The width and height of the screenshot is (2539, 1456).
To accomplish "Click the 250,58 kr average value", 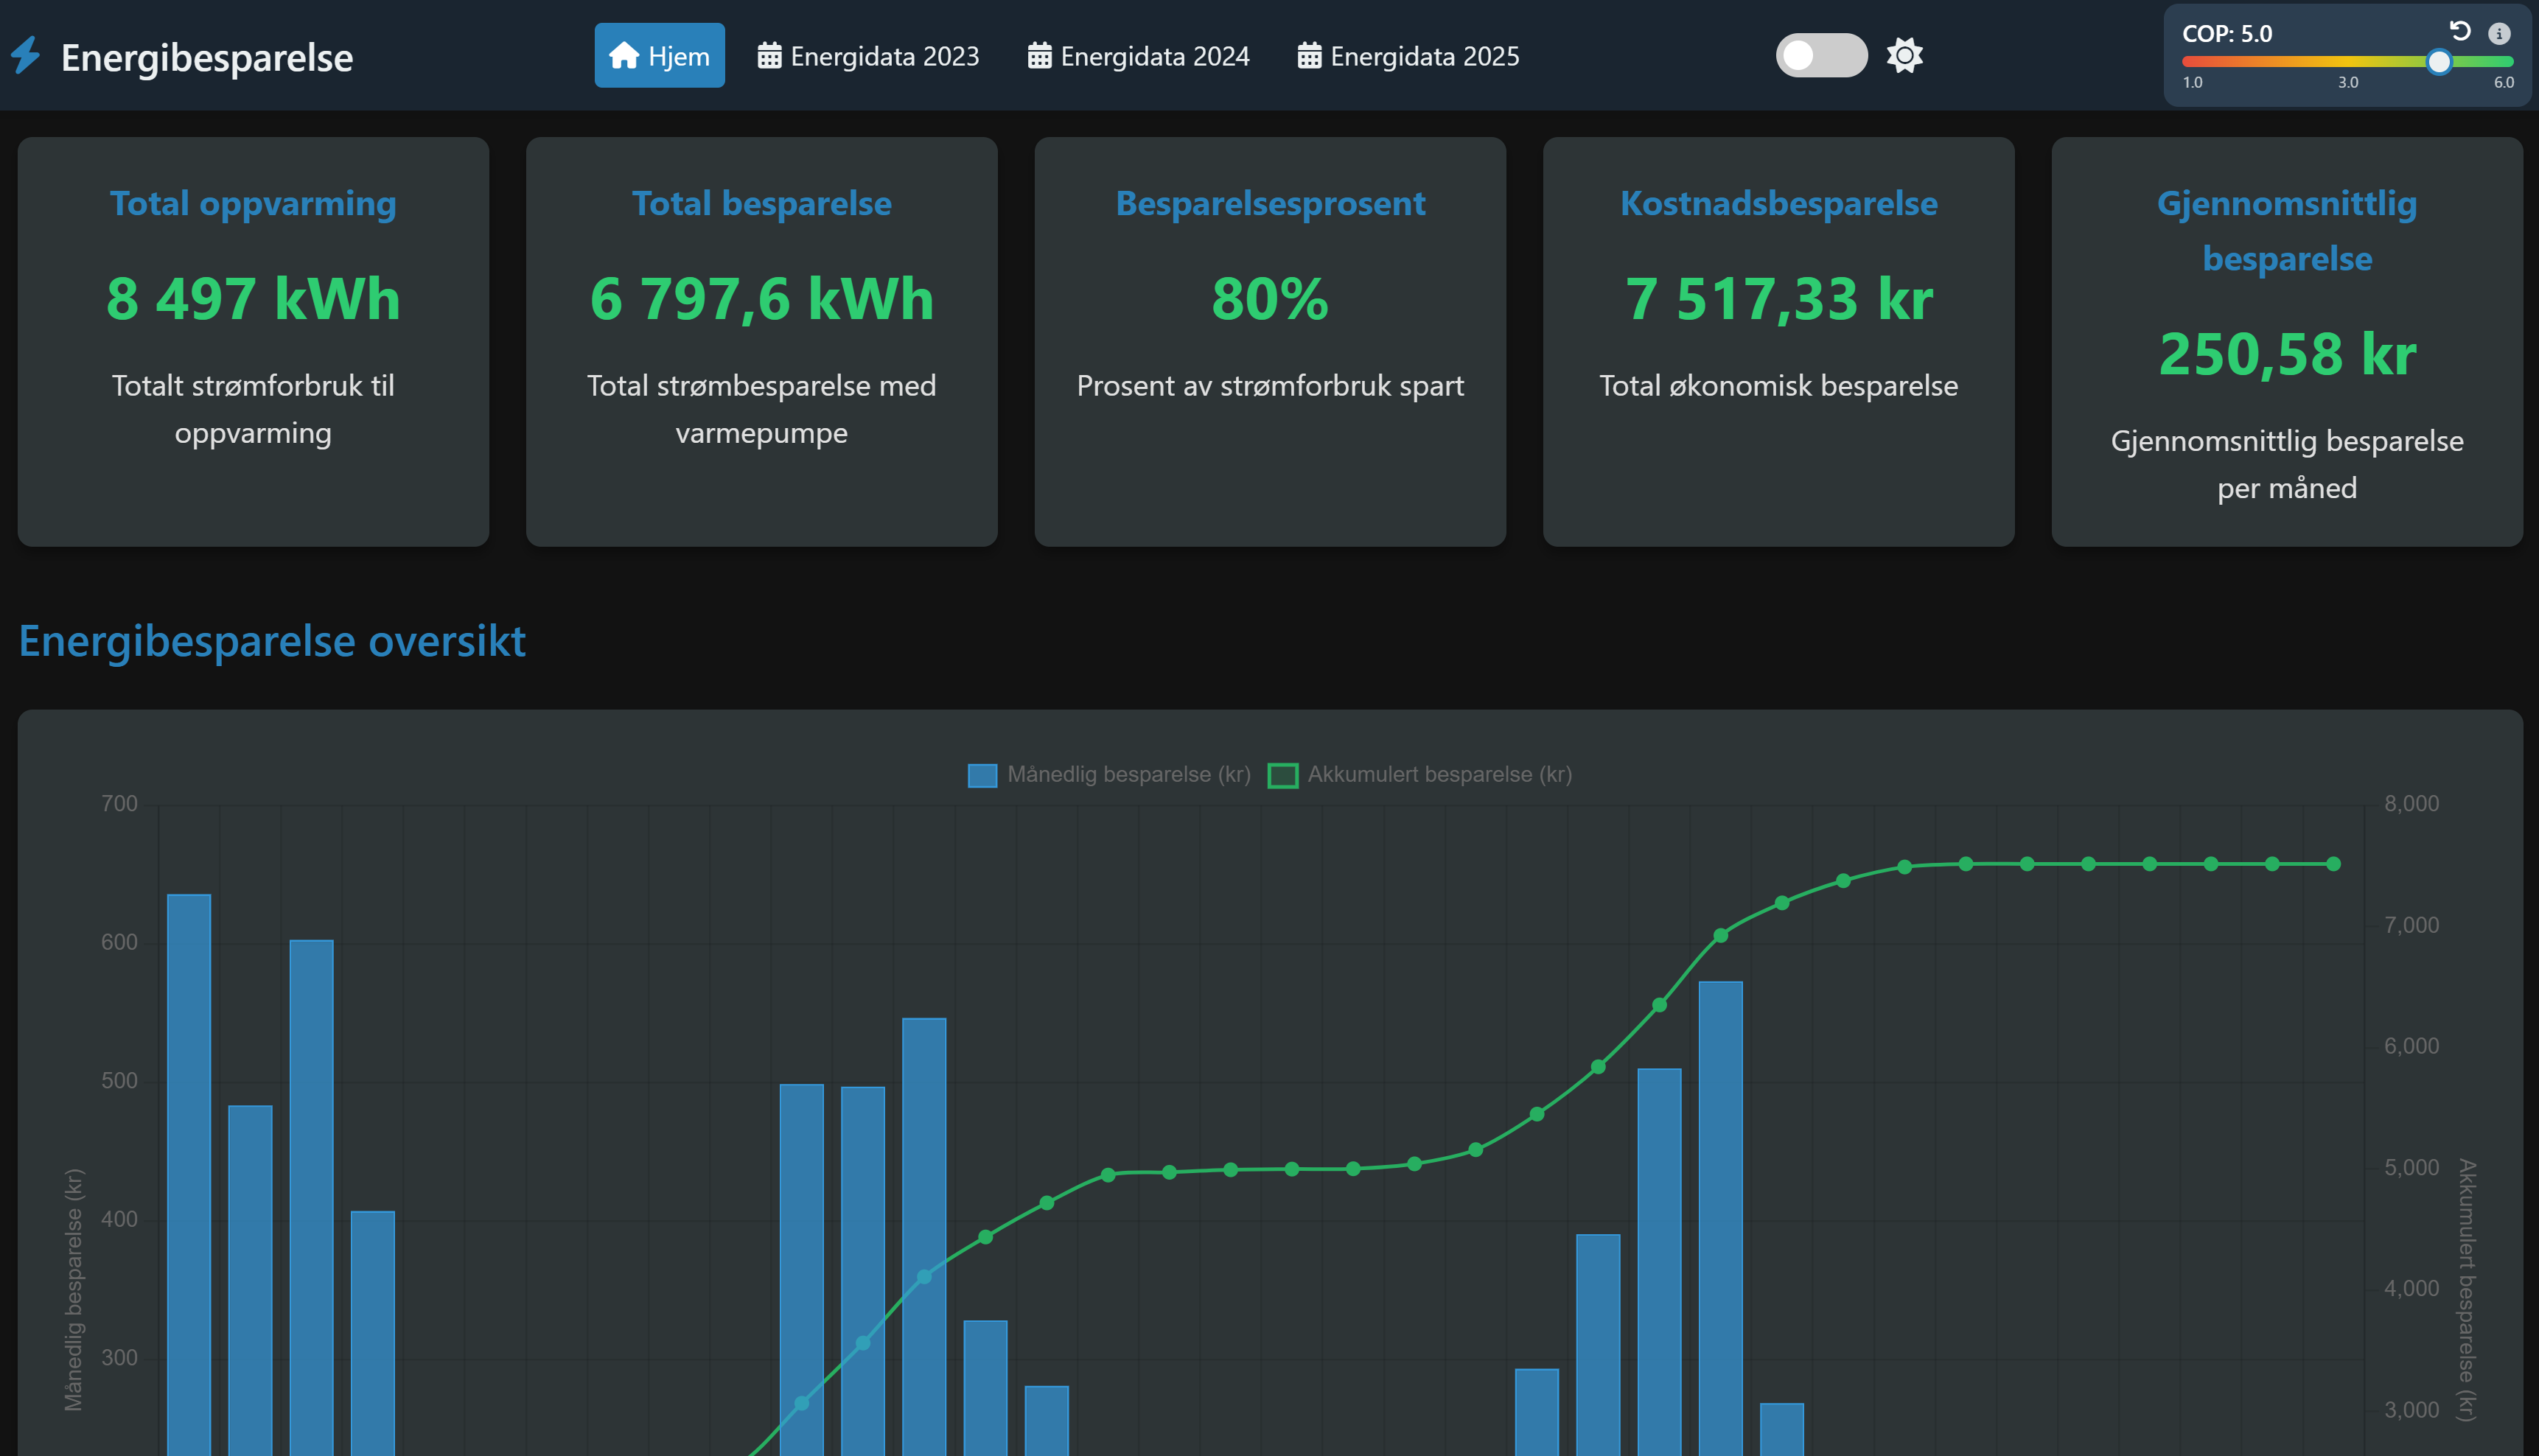I will pos(2287,354).
